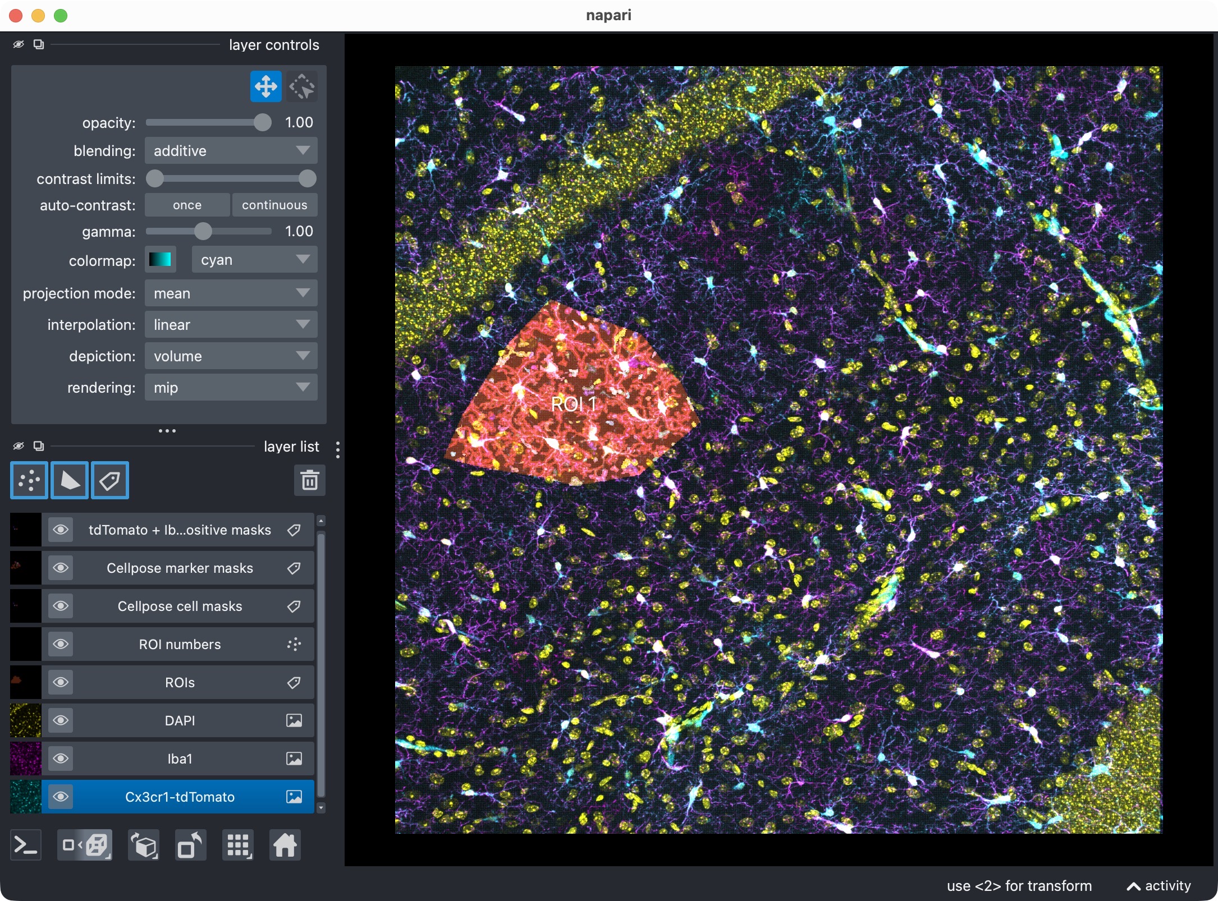Viewport: 1218px width, 901px height.
Task: Expand the activity panel chevron
Action: pos(1133,886)
